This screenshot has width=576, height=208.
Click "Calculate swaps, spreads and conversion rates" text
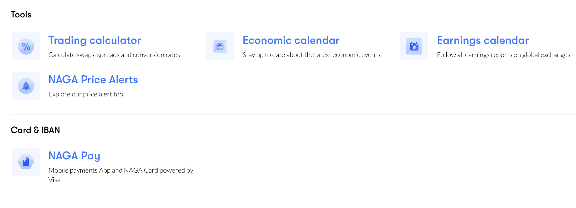click(114, 55)
